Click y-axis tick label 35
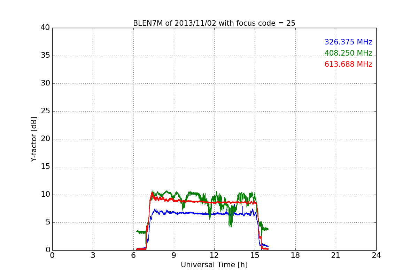Screen dimensions: 418x278 45,56
